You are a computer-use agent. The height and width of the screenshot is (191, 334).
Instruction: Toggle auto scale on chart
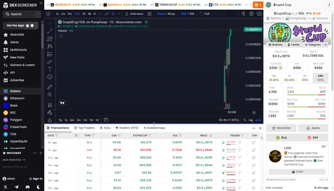click(258, 120)
